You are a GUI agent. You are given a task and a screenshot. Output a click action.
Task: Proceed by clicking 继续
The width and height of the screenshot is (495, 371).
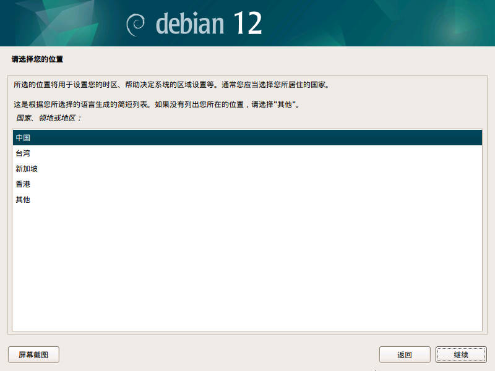(460, 355)
